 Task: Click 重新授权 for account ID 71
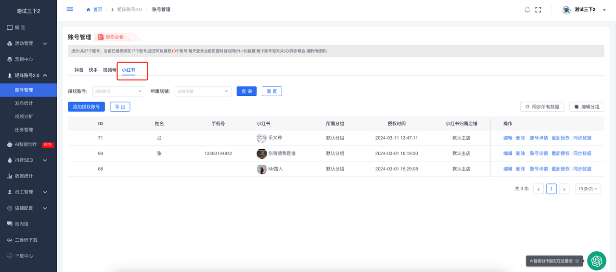pos(560,138)
